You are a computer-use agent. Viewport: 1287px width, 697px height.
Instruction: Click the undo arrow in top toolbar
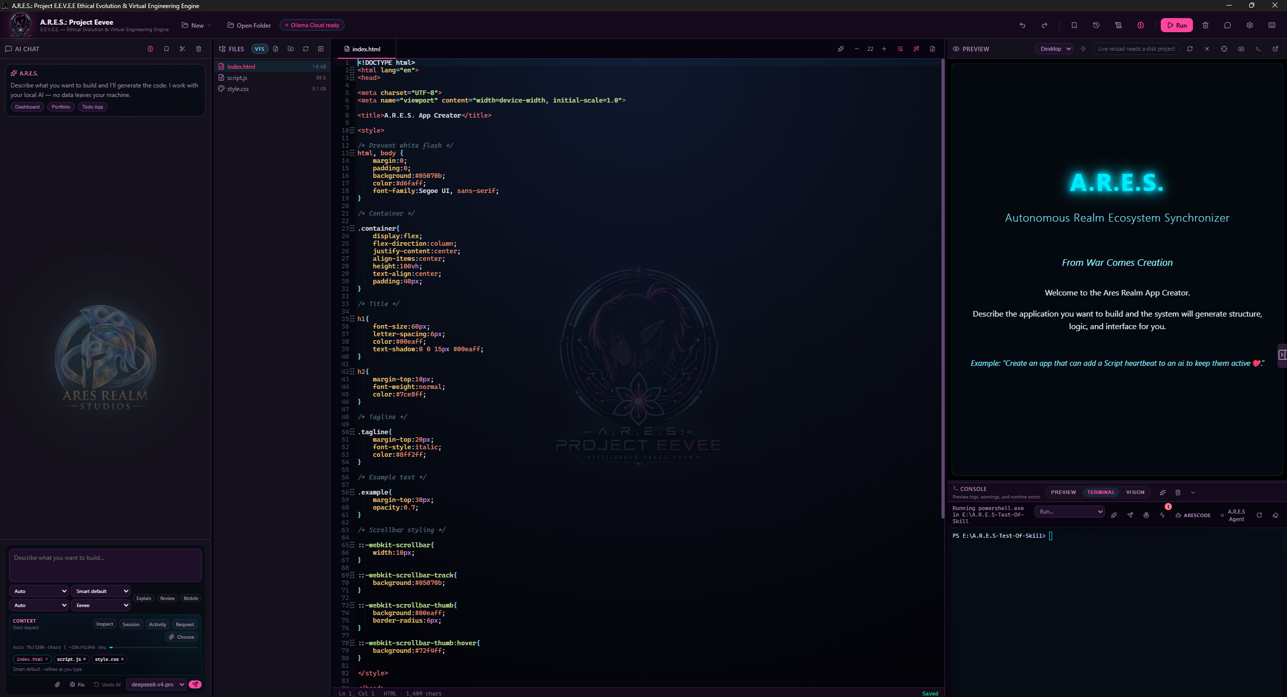[1022, 25]
